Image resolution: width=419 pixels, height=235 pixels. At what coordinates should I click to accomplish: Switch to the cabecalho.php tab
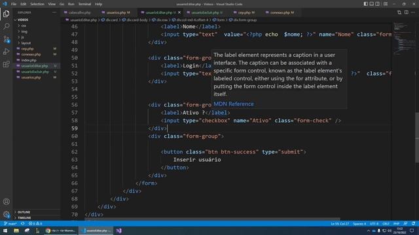(x=79, y=12)
